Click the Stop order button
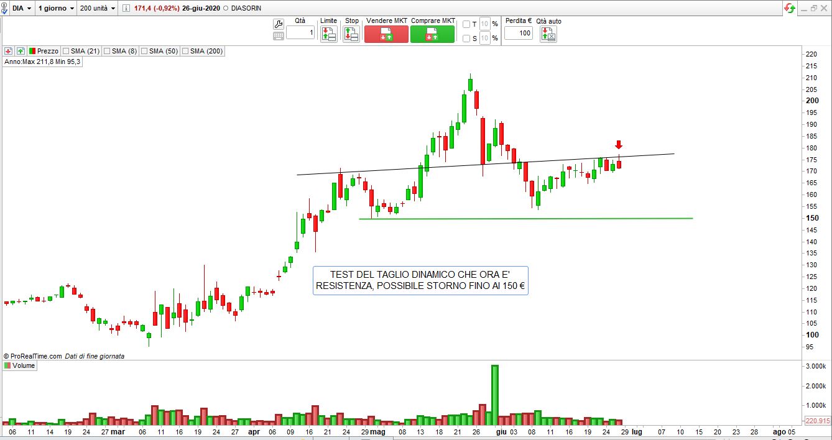This screenshot has height=440, width=832. pos(351,34)
